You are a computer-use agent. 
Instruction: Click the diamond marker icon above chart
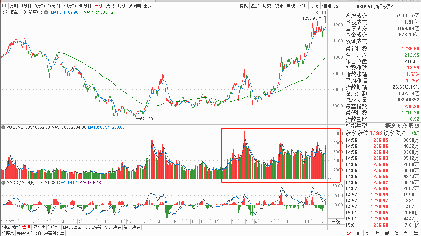coord(318,13)
